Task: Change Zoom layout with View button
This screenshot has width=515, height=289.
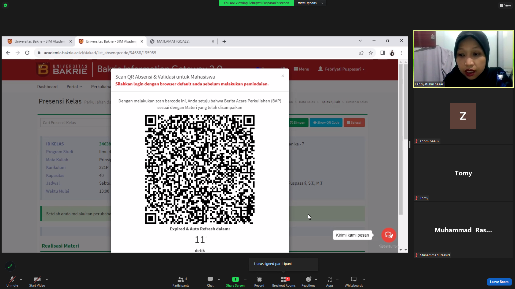Action: click(505, 5)
